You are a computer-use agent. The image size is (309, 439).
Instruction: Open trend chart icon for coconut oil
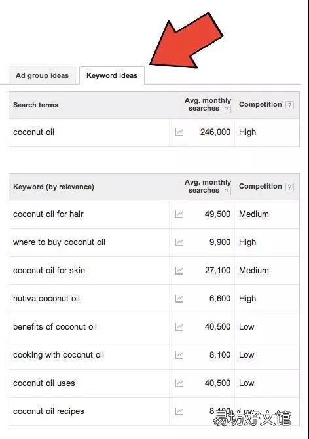coord(179,132)
